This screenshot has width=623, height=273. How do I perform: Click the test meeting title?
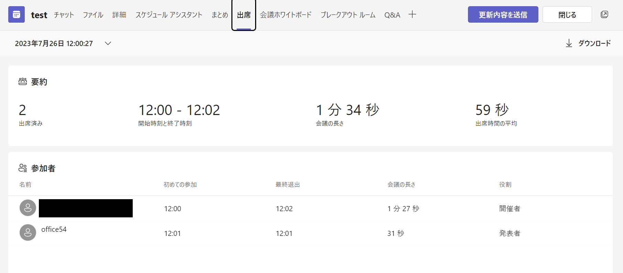tap(39, 15)
